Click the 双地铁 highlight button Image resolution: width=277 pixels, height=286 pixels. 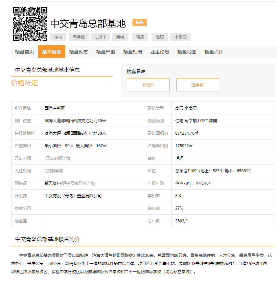(x=148, y=85)
